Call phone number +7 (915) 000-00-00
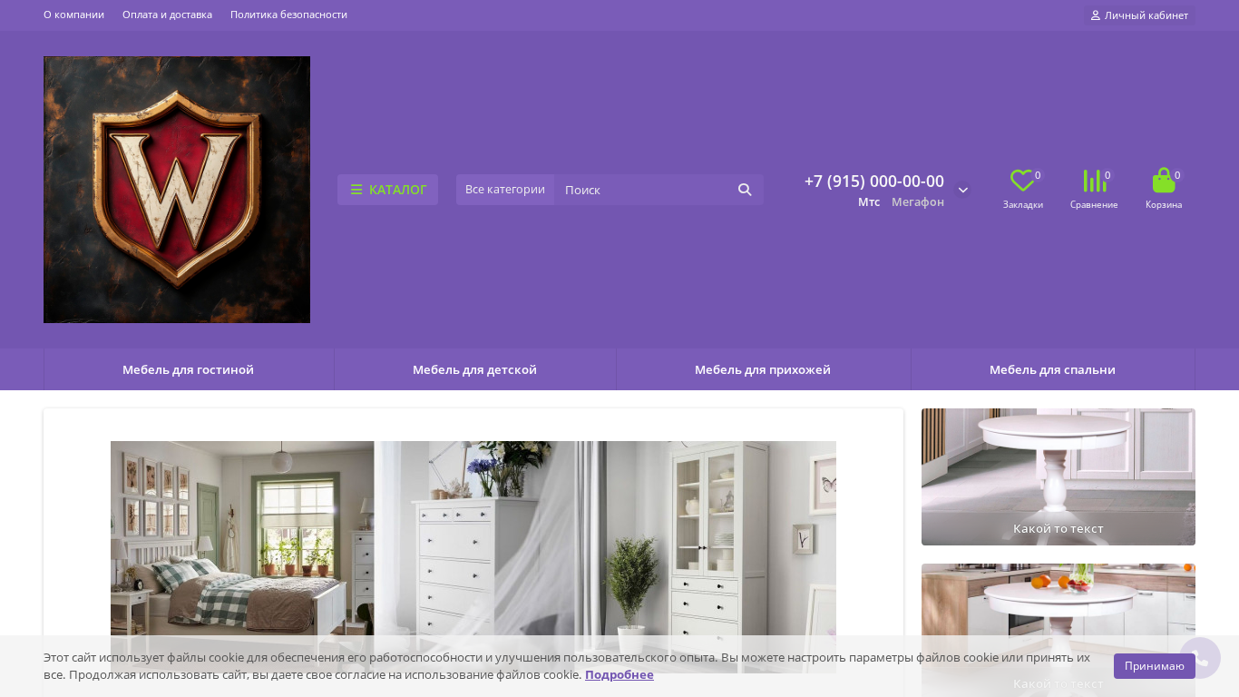The image size is (1239, 697). click(874, 181)
